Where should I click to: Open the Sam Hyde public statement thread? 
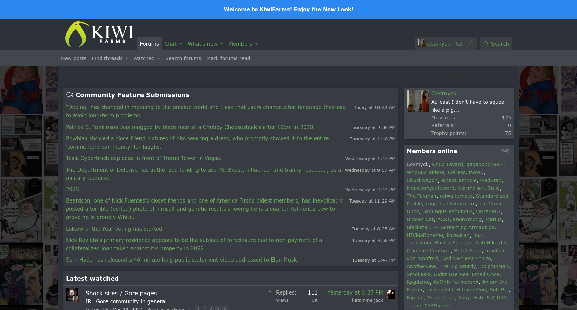[x=182, y=260]
